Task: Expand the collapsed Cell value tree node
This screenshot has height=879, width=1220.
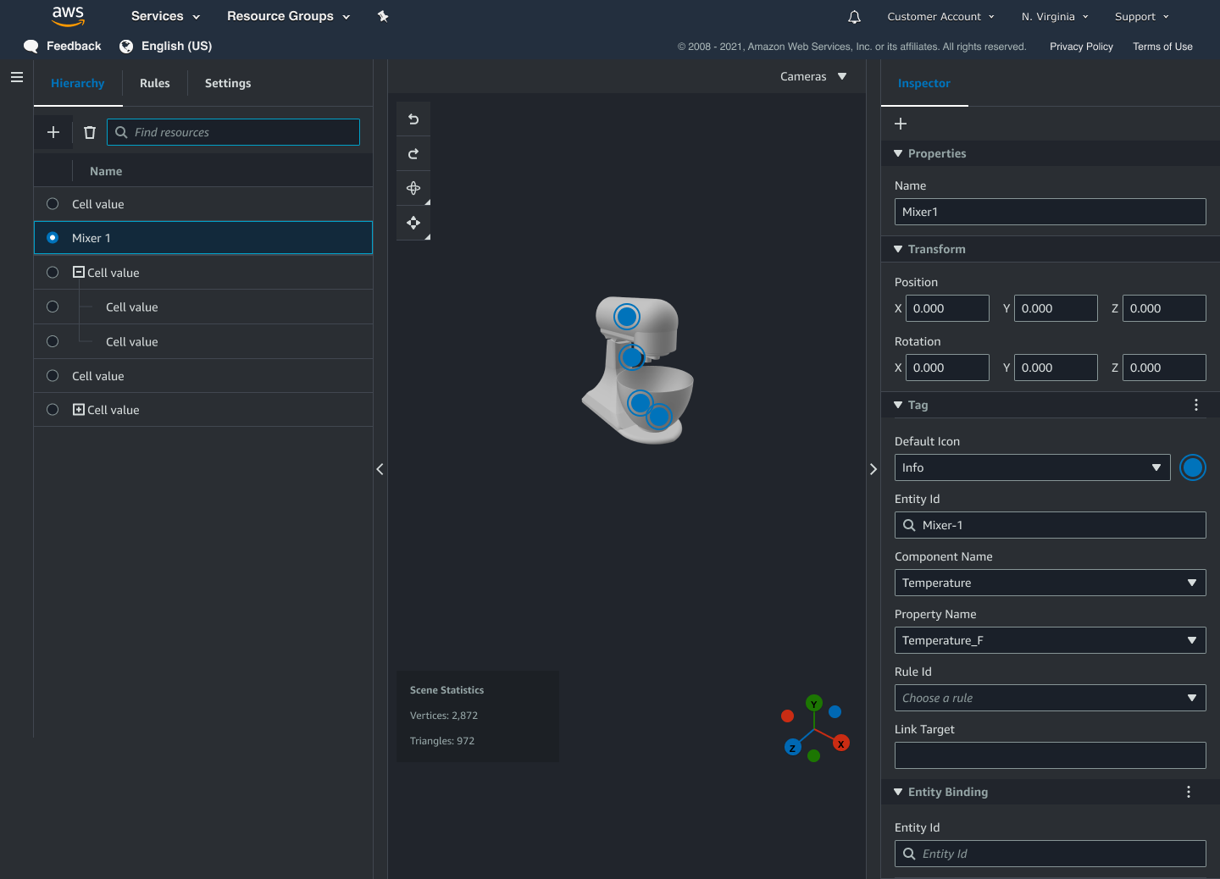Action: (78, 409)
